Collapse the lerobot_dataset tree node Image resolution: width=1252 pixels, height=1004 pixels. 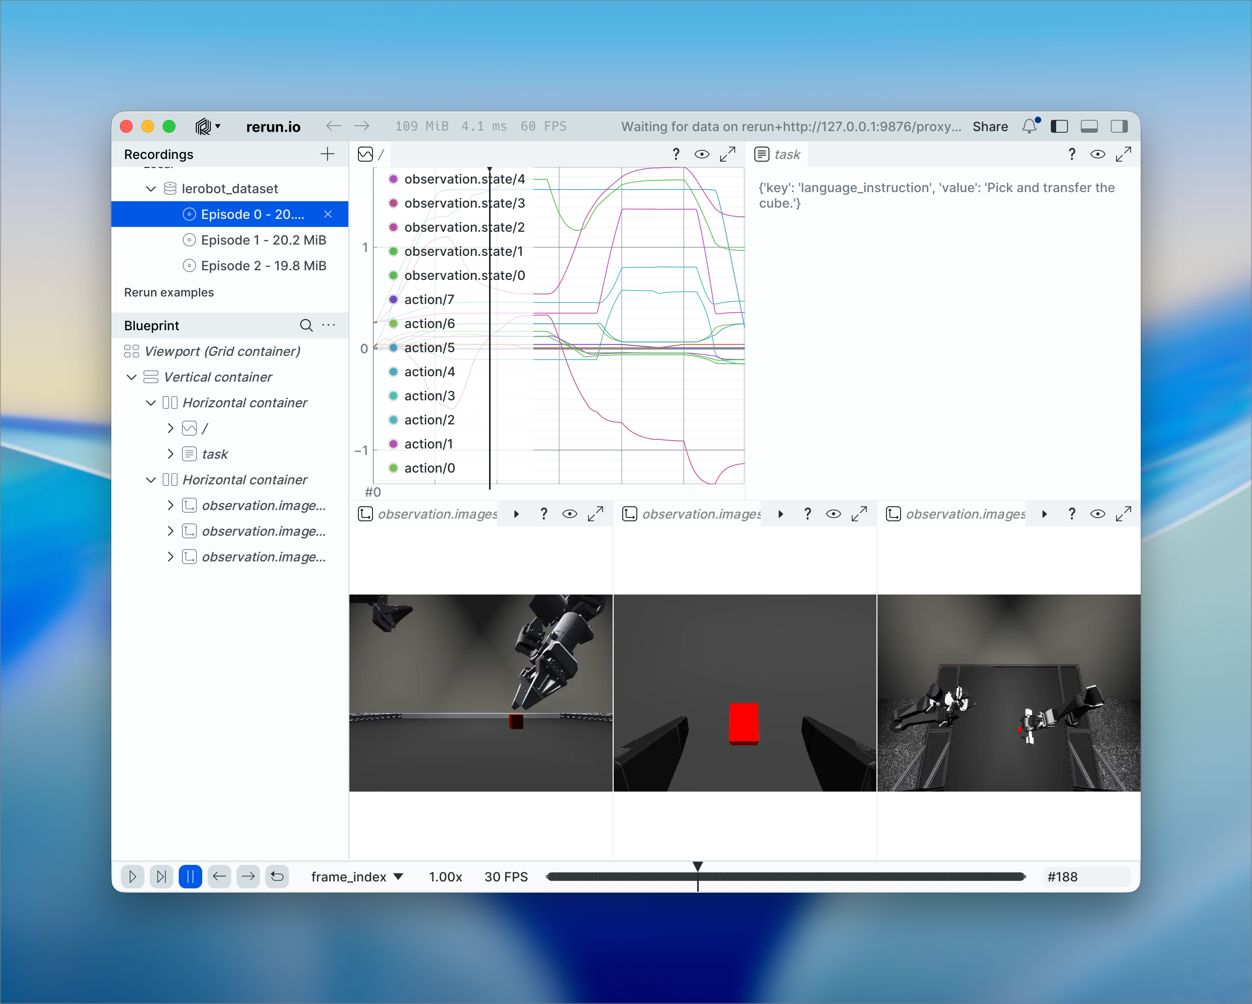pos(151,189)
